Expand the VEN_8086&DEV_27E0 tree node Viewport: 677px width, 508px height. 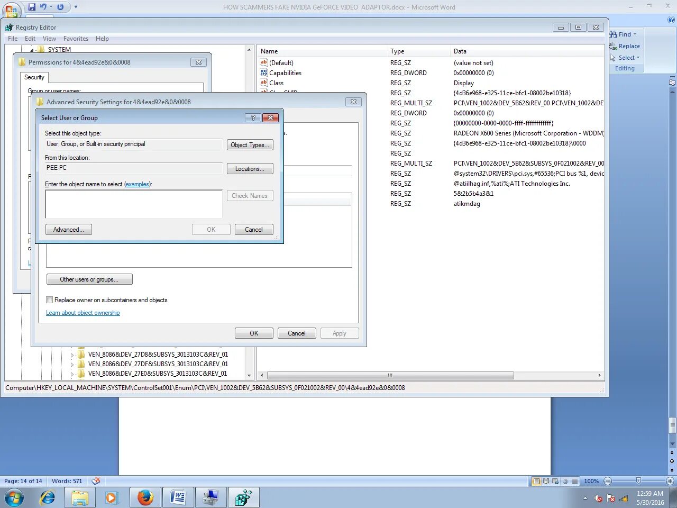(x=72, y=374)
